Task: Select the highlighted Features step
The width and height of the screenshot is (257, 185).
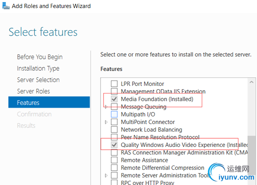Action: (x=49, y=102)
